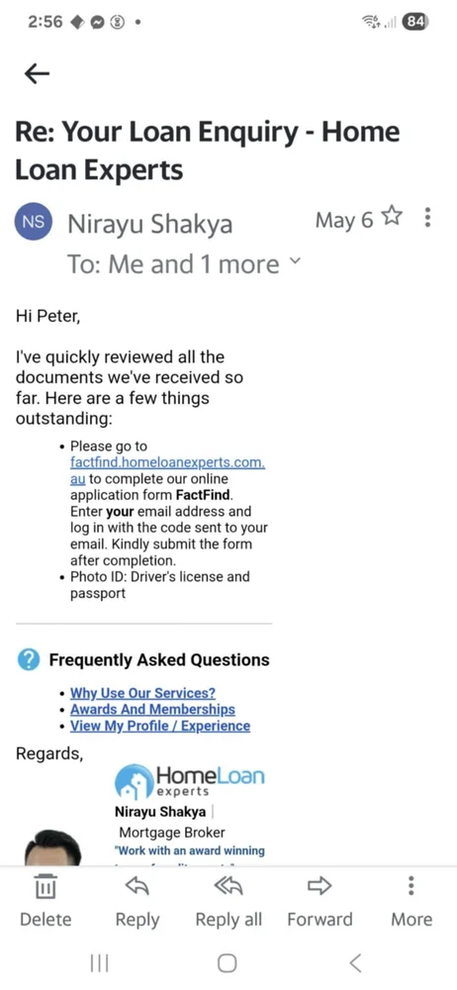Open the Why Use Our Services link
The width and height of the screenshot is (457, 990).
pos(142,693)
